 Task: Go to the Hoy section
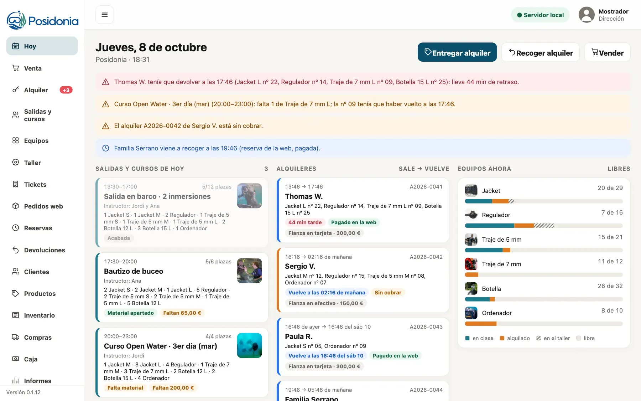[42, 46]
